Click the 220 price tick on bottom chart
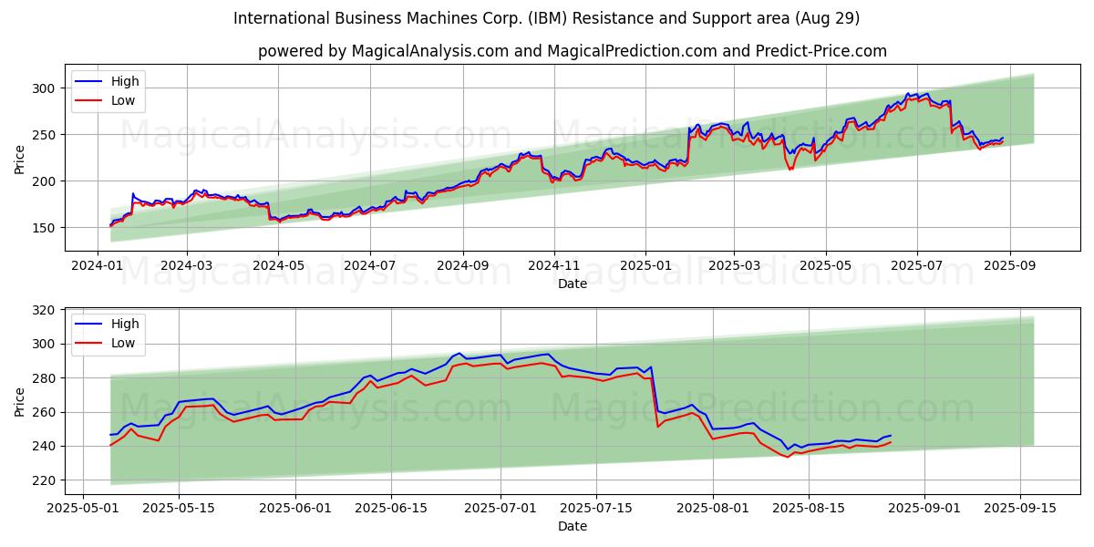Viewport: 1094px width, 547px height. 46,480
